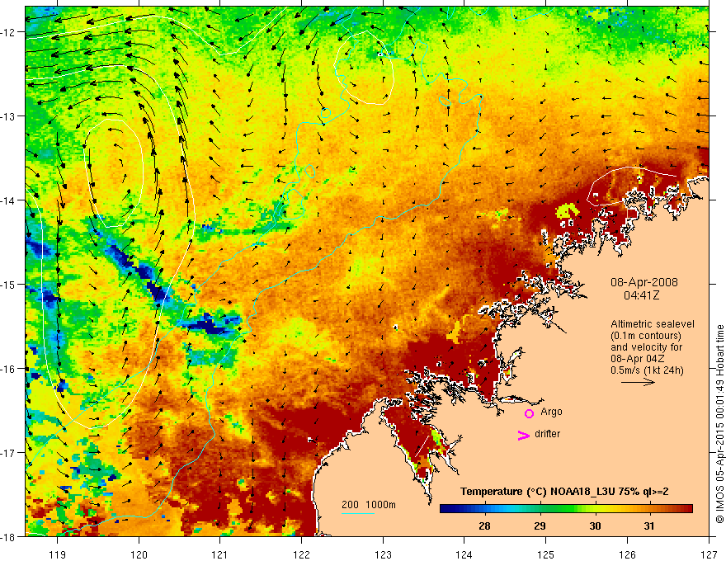Click the '200 1000m' depth contour label
Viewport: 726px width, 561px height.
click(x=369, y=505)
